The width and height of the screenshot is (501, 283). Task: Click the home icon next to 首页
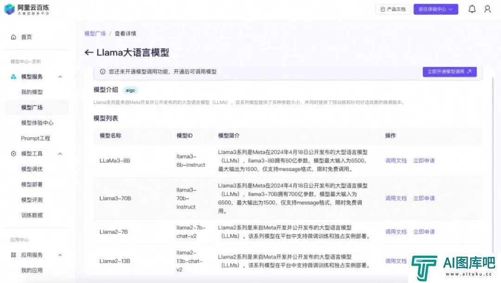(13, 37)
